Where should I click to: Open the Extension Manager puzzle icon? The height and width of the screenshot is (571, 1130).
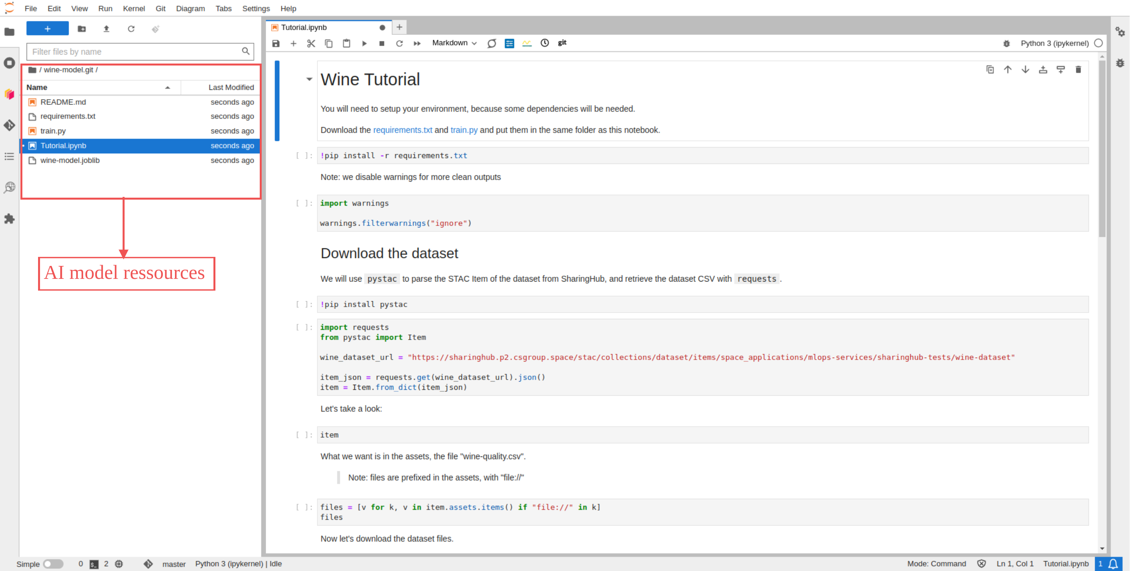[x=9, y=218]
